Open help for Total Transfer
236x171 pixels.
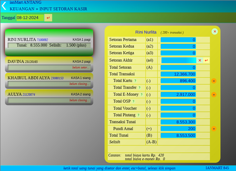pos(139,88)
